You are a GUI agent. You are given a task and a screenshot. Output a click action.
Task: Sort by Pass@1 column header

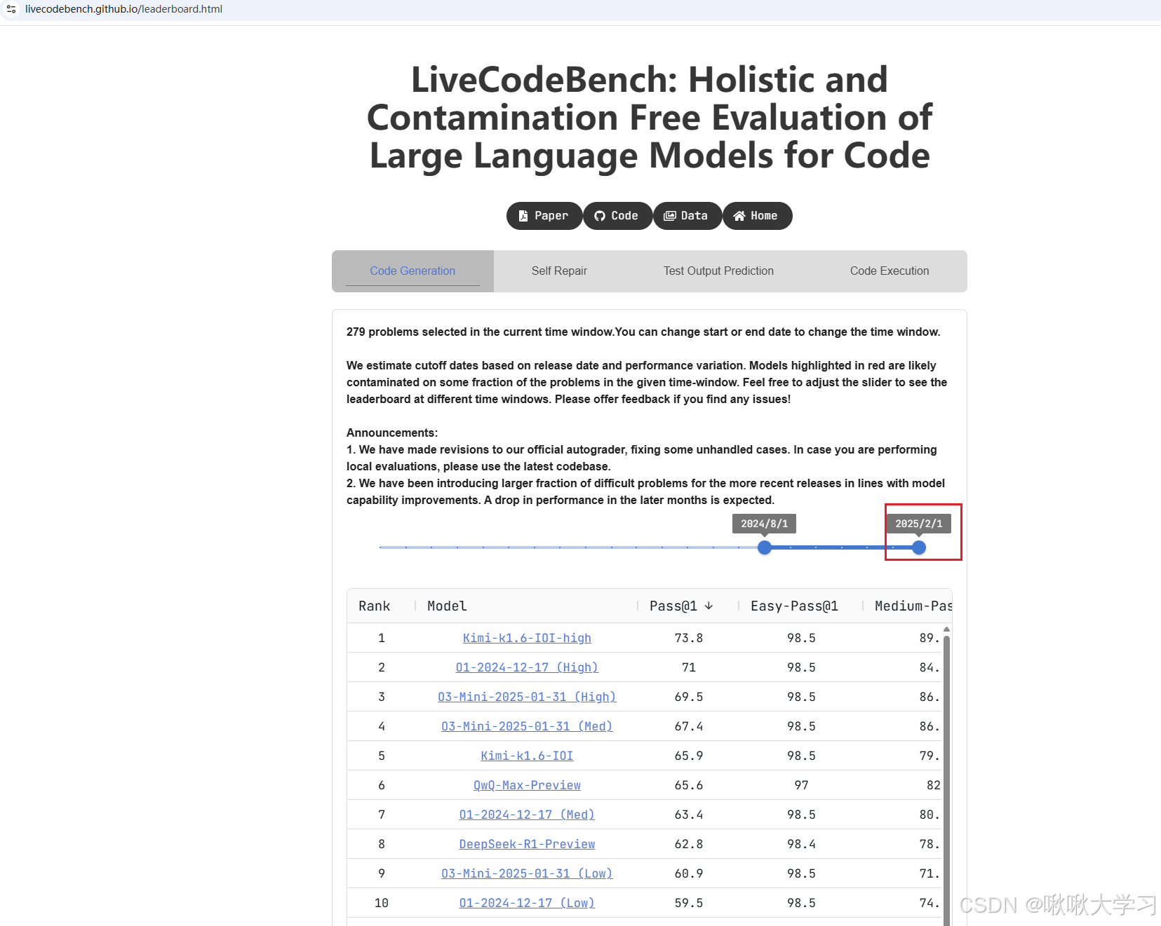coord(673,606)
